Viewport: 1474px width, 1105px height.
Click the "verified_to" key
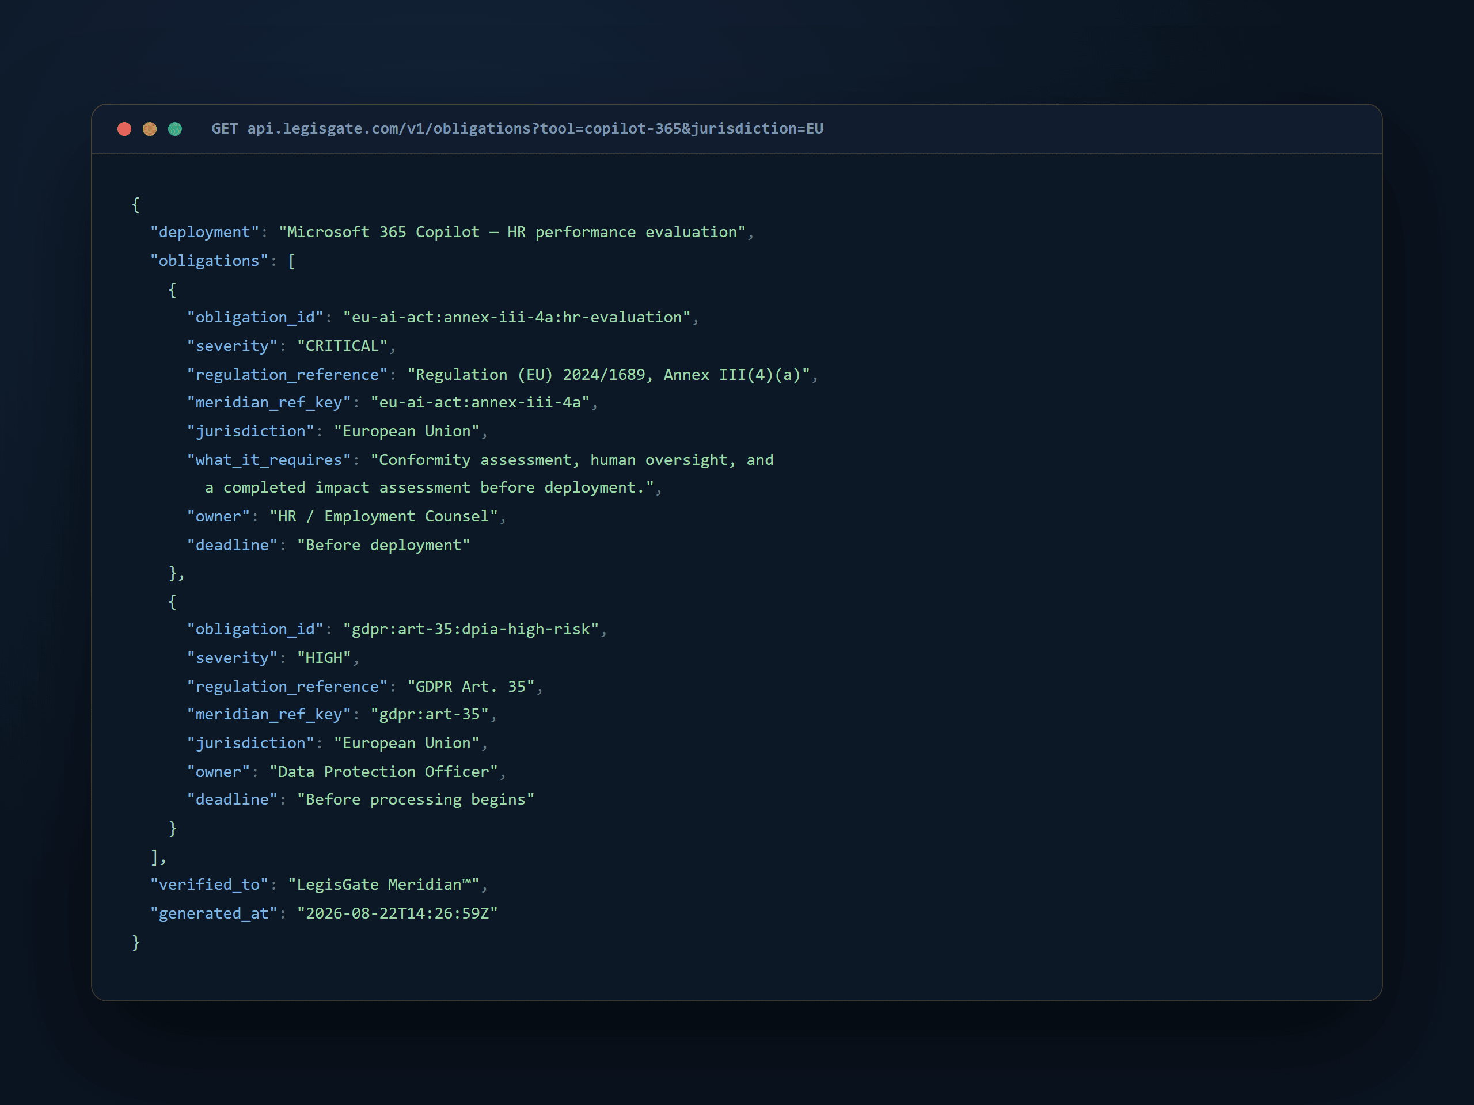(209, 885)
